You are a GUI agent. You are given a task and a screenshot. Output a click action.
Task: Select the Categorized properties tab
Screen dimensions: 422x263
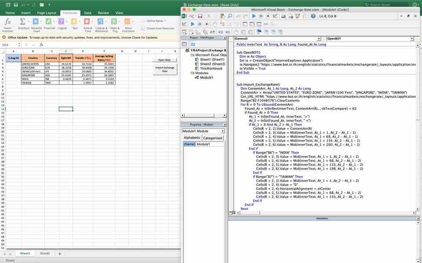[212, 138]
